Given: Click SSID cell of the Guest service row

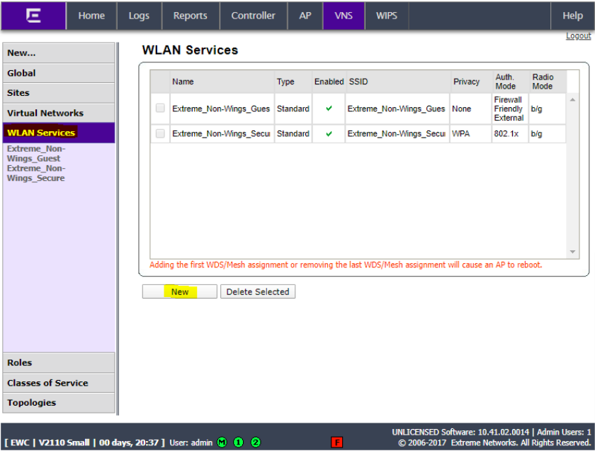Looking at the screenshot, I should [x=397, y=108].
